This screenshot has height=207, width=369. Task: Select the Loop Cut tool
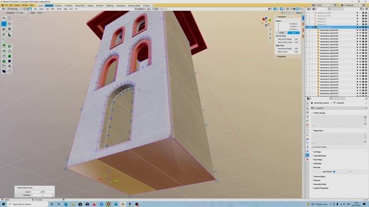pyautogui.click(x=9, y=51)
